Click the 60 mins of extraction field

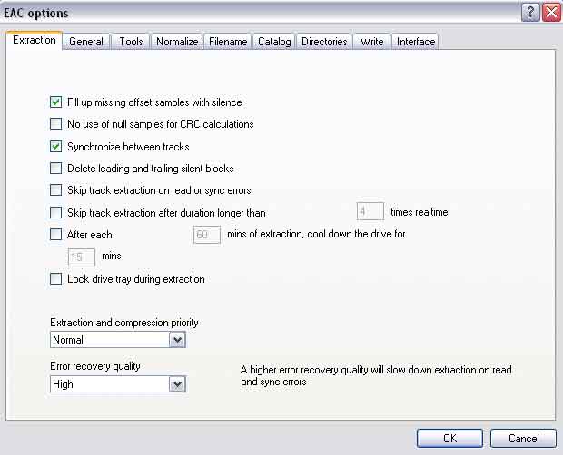[207, 235]
